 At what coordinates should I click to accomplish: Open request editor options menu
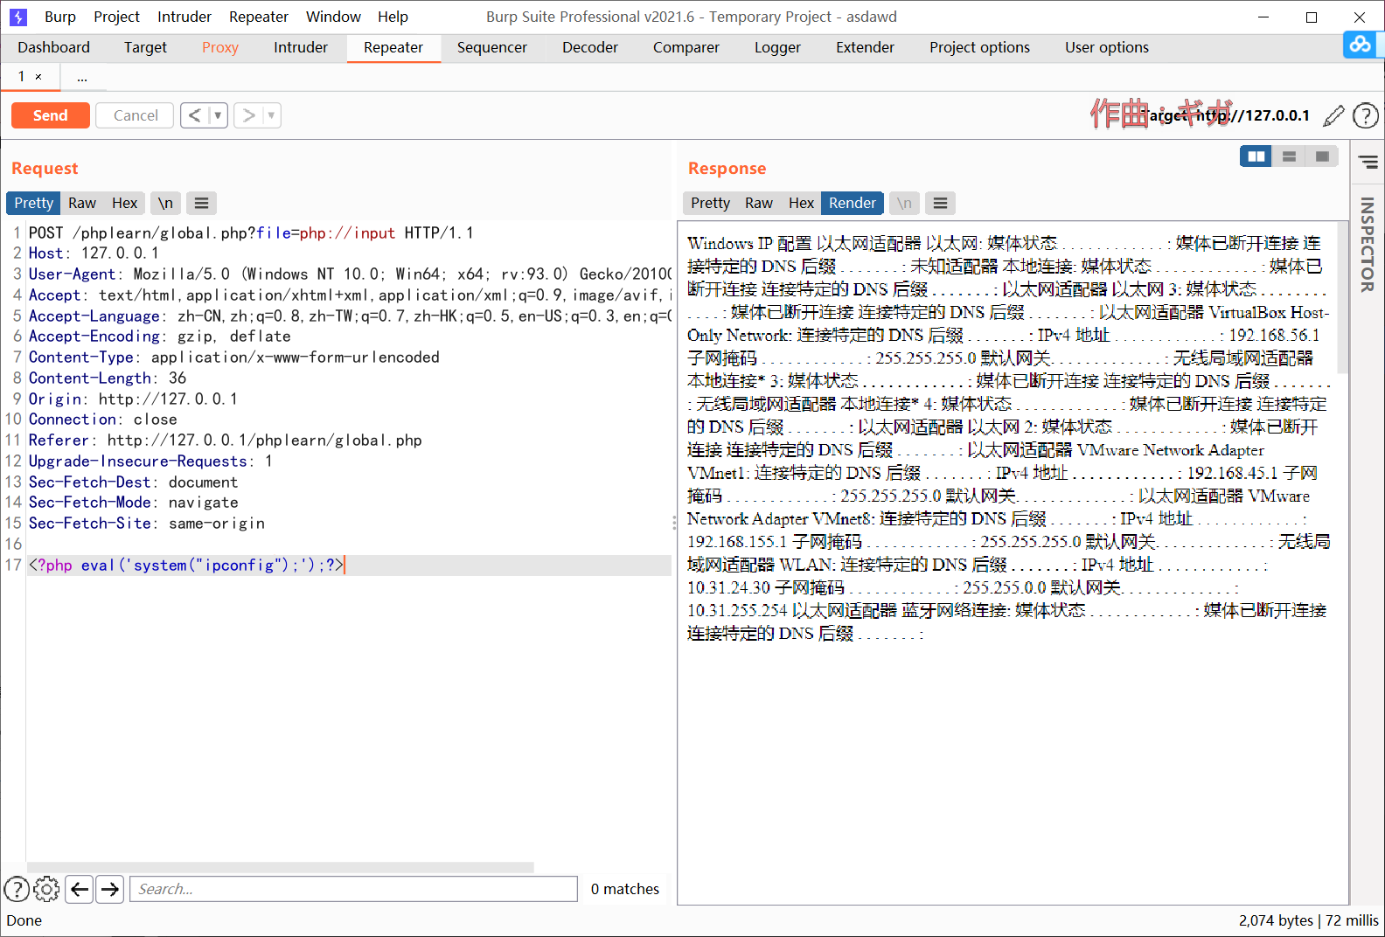click(x=201, y=203)
